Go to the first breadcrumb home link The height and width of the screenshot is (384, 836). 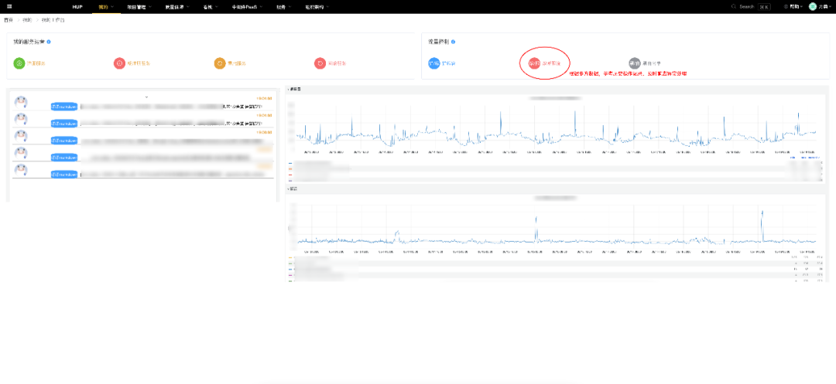(x=8, y=19)
